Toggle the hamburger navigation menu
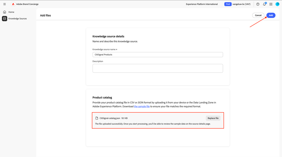The height and width of the screenshot is (157, 282). pos(5,4)
